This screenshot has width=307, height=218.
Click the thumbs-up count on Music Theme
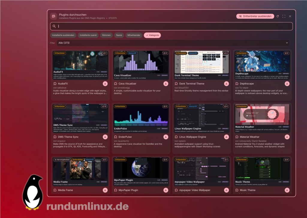(x=287, y=160)
